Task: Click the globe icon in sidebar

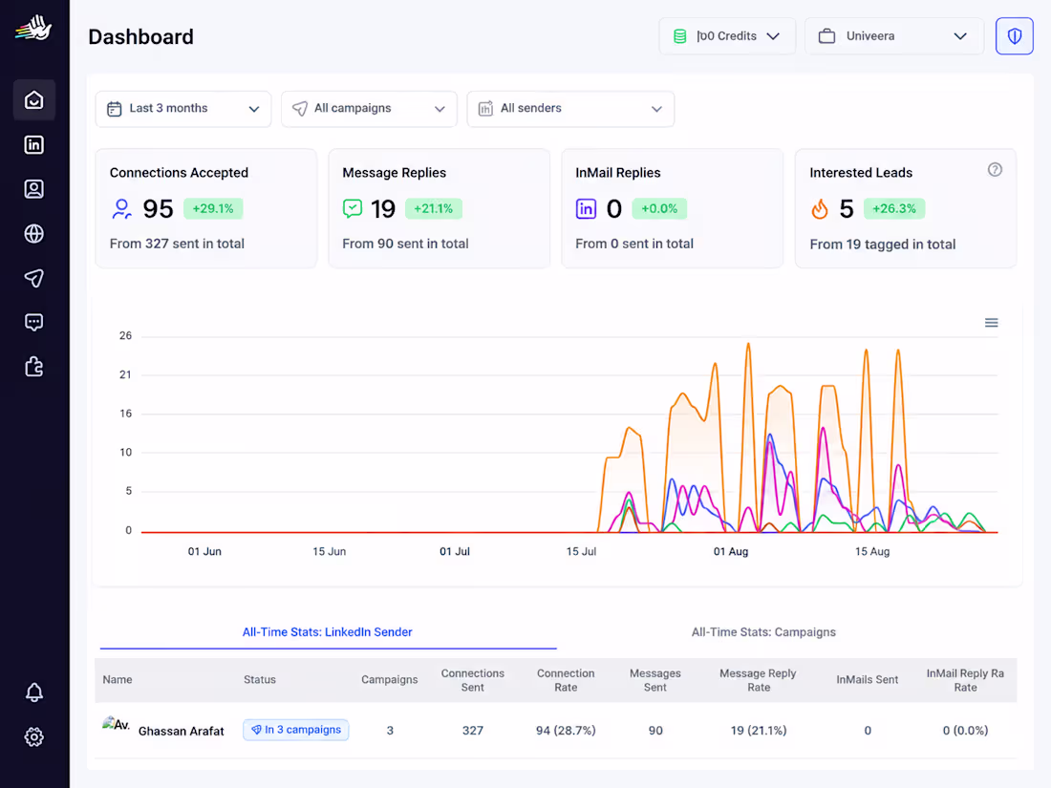Action: 33,234
